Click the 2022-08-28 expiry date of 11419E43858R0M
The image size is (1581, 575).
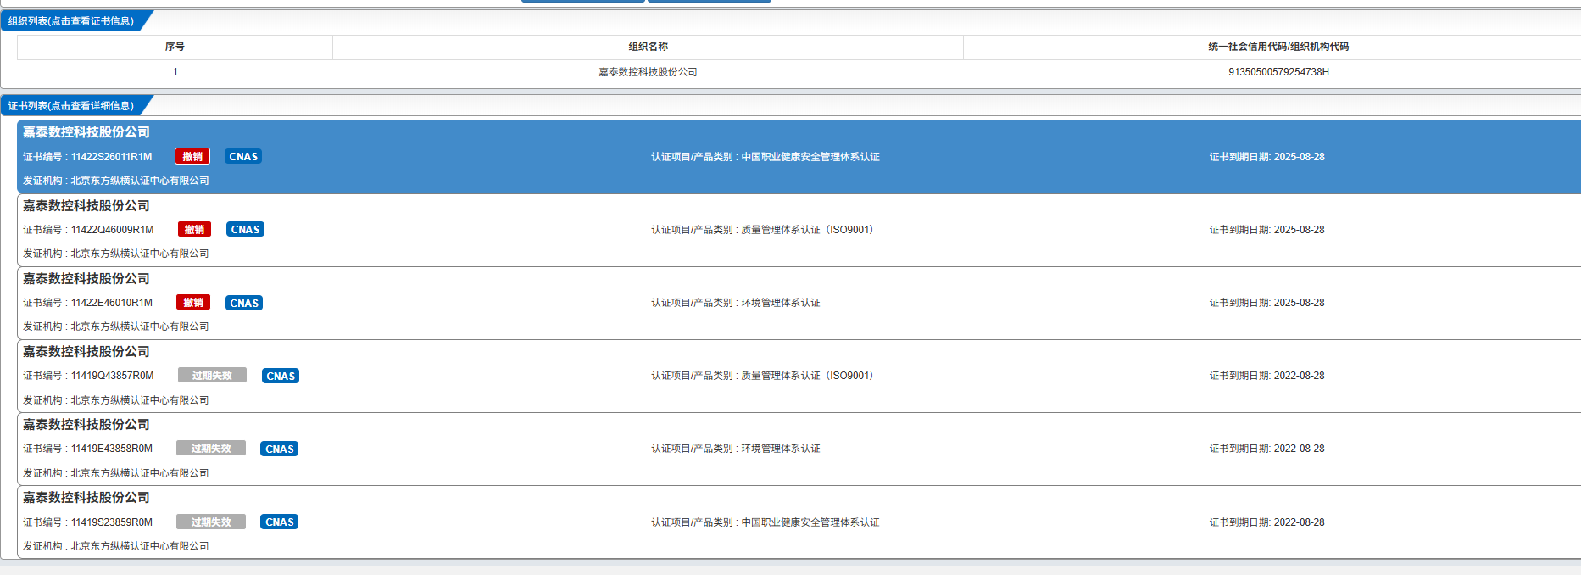(x=1299, y=449)
